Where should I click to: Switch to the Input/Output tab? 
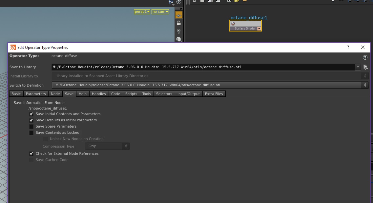[189, 94]
